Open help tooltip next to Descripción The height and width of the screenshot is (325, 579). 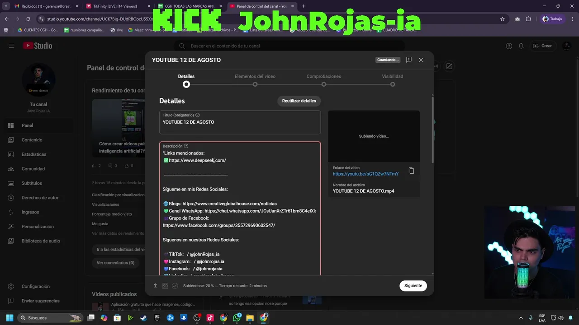coord(186,146)
